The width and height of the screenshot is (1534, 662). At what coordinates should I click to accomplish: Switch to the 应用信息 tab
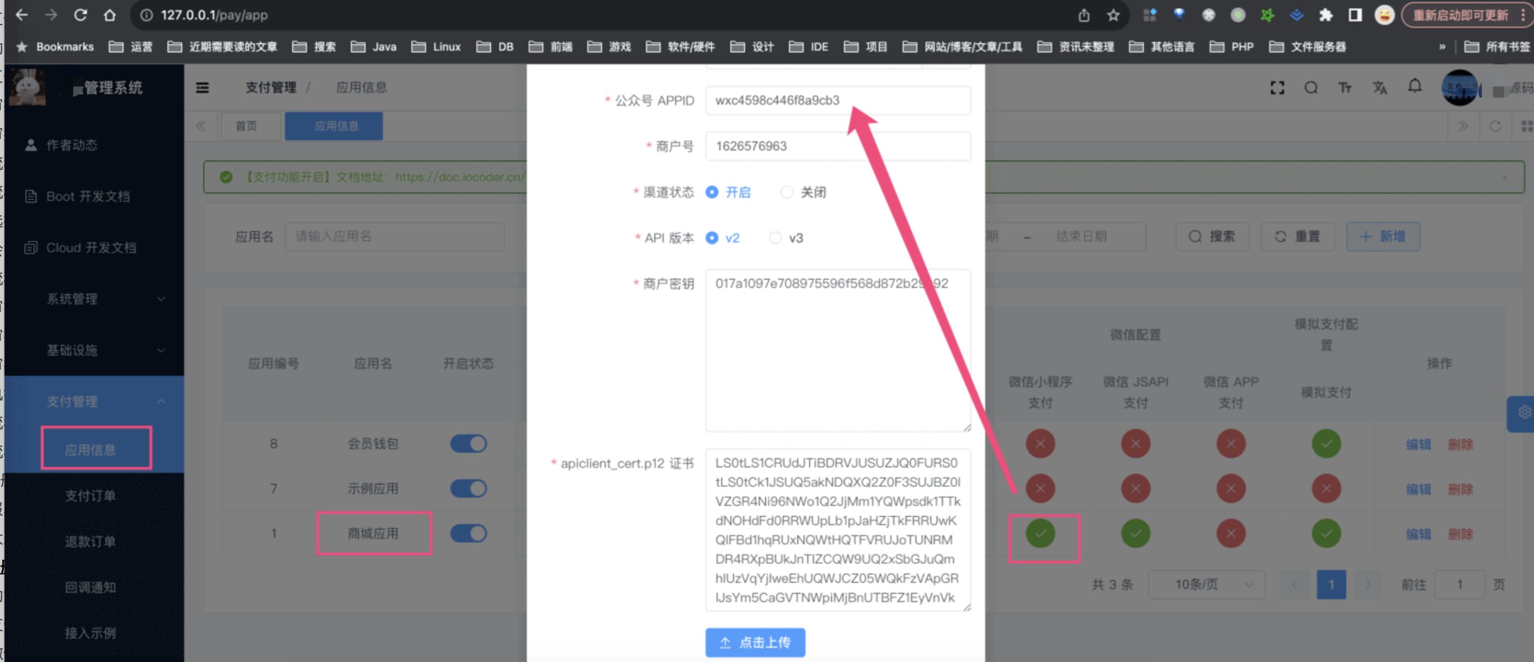click(x=333, y=126)
